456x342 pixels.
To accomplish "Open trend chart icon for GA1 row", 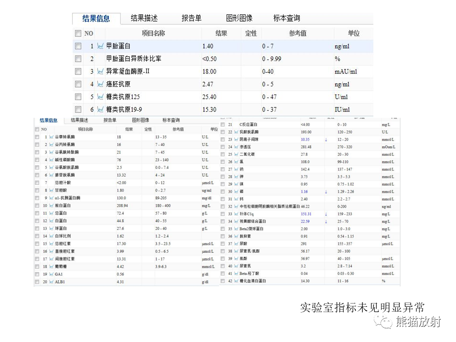I will pyautogui.click(x=51, y=274).
